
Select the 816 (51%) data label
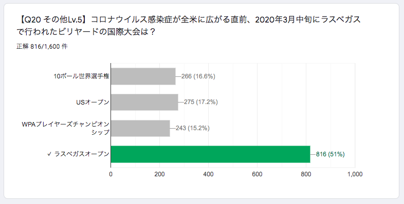pyautogui.click(x=330, y=154)
